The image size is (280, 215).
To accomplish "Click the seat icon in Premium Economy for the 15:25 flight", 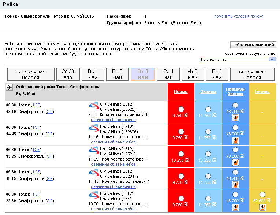I will coord(235,163).
